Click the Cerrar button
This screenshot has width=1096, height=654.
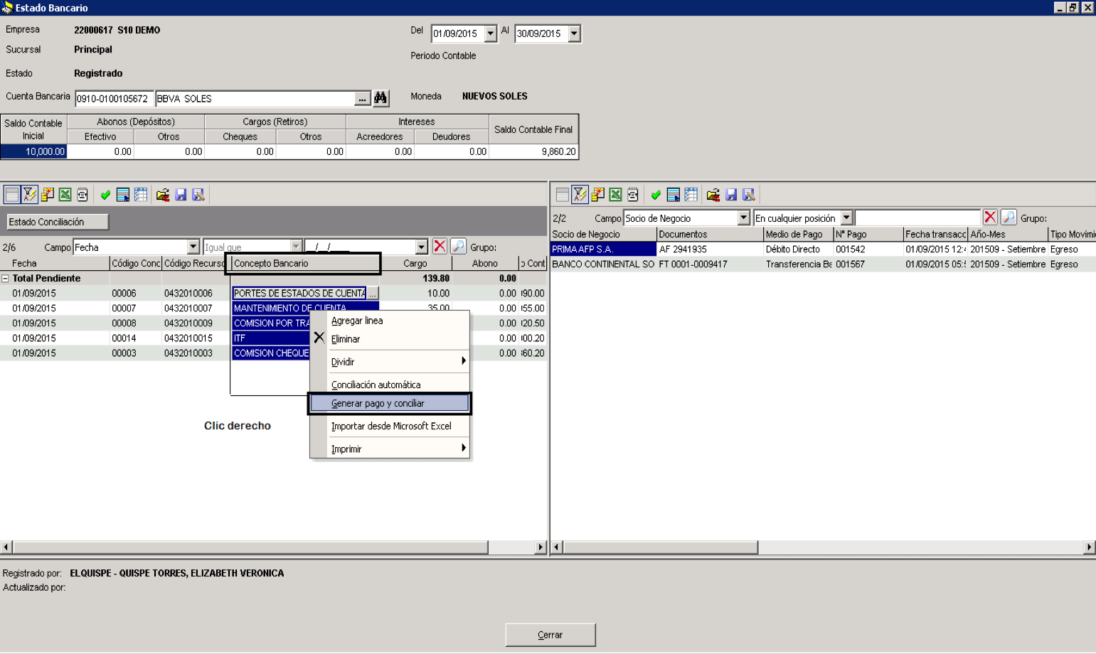550,635
